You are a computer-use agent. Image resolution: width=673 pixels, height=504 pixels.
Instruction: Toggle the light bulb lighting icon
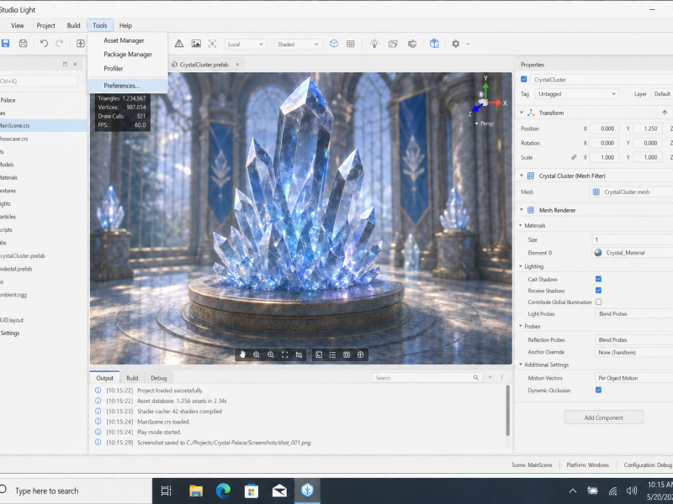pos(374,44)
